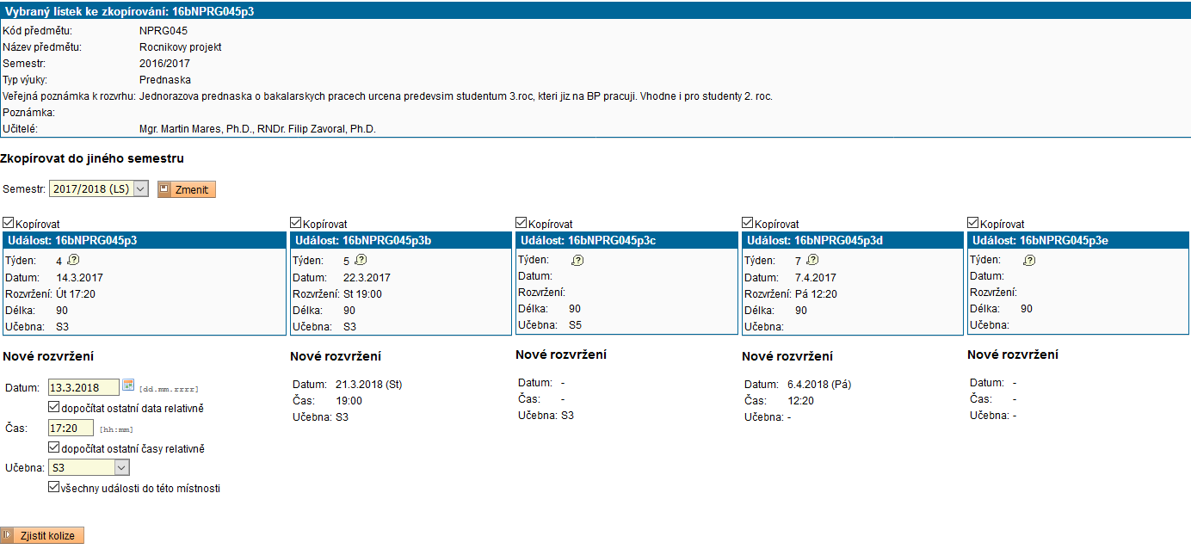Uncheck Kopírovat for event 16bNPRG045p3e
The width and height of the screenshot is (1191, 555).
pos(973,223)
